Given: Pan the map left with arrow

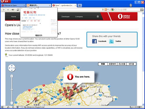Looking at the screenshot, I should tap(9, 68).
